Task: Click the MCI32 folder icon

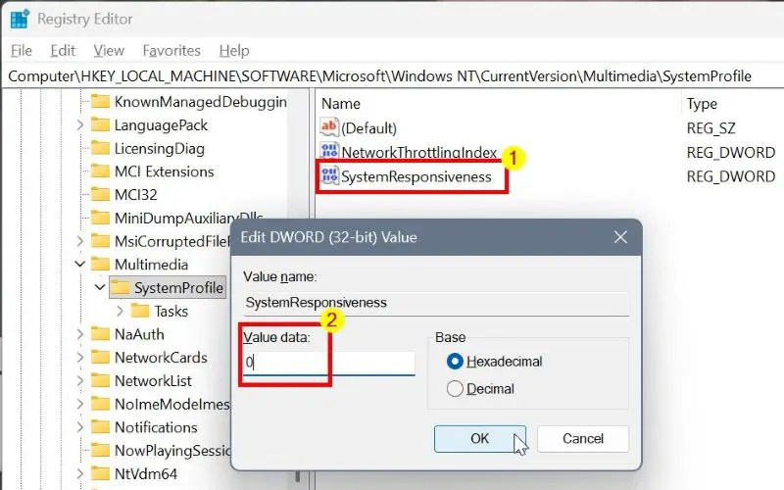Action: 100,194
